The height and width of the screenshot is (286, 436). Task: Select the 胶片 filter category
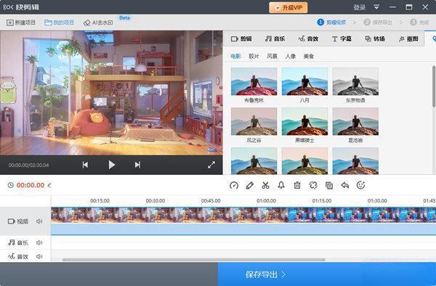[254, 57]
